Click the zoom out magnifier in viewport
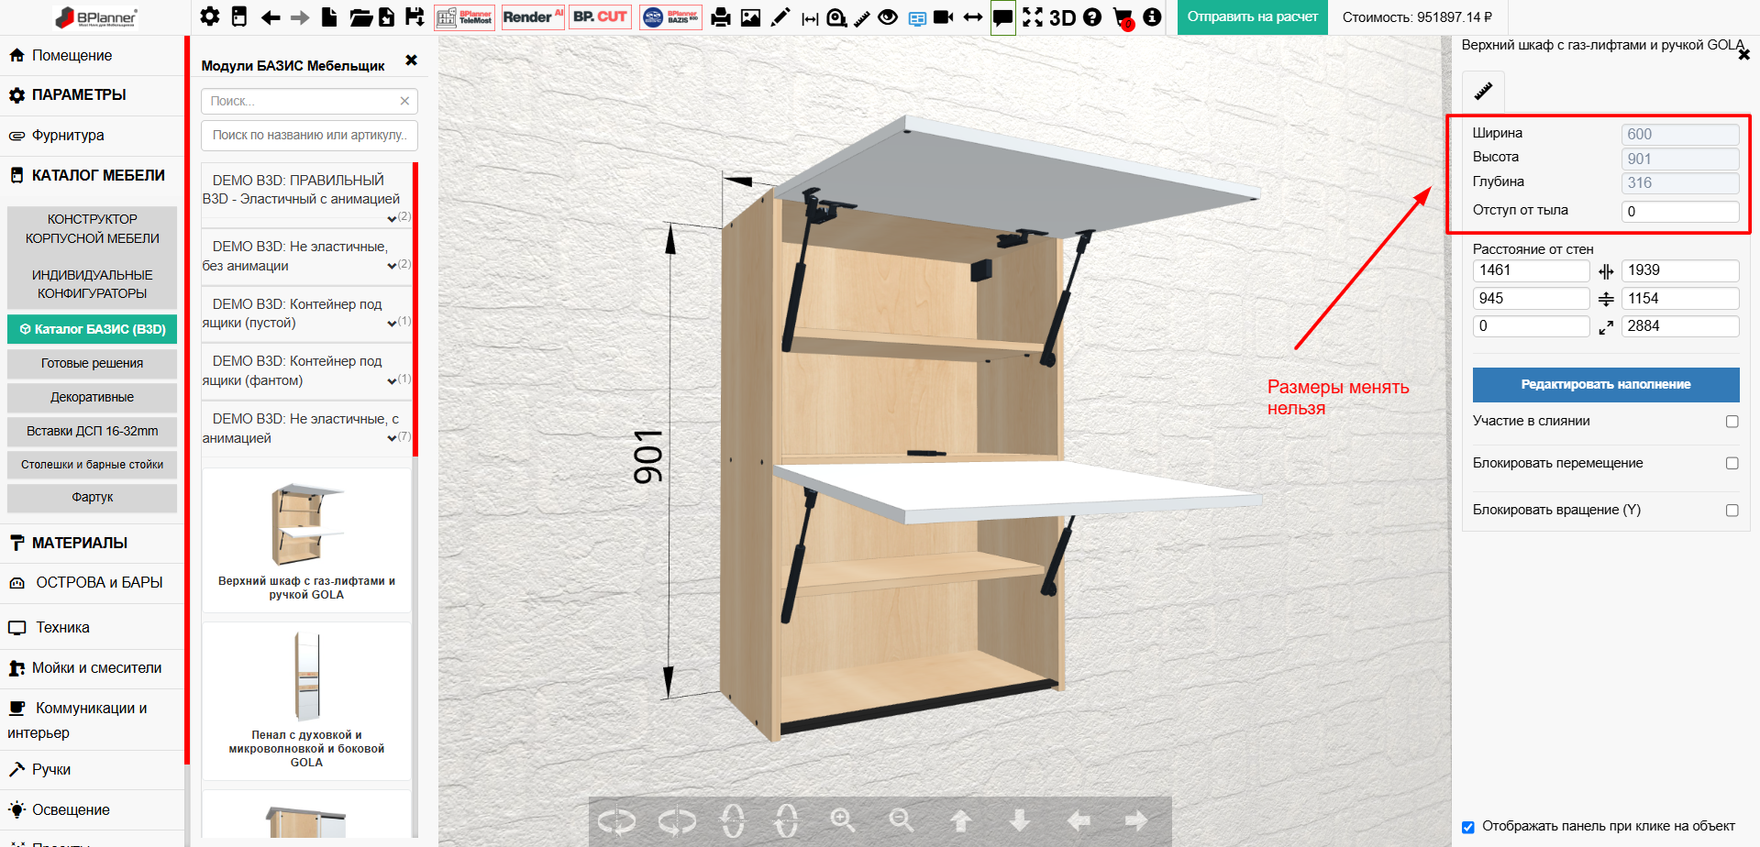Screen dimensions: 1760x847 [x=902, y=820]
